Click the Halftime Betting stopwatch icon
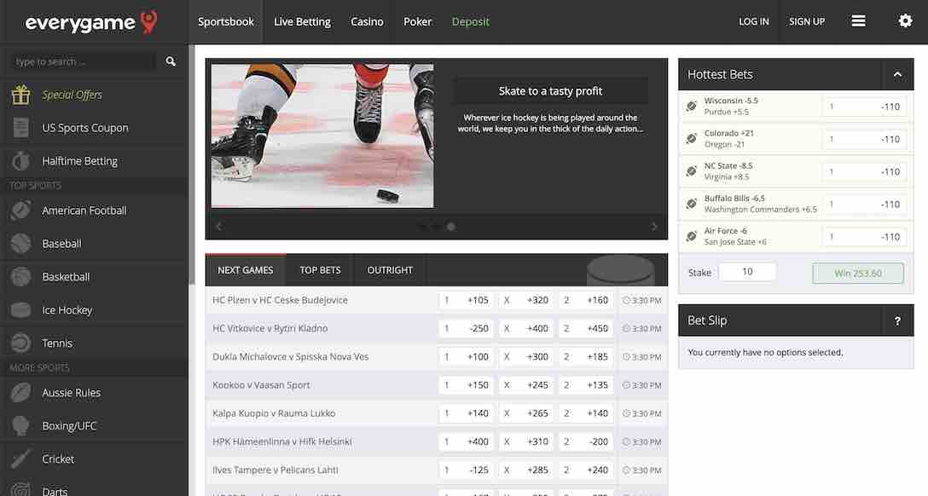Image resolution: width=928 pixels, height=496 pixels. tap(20, 161)
